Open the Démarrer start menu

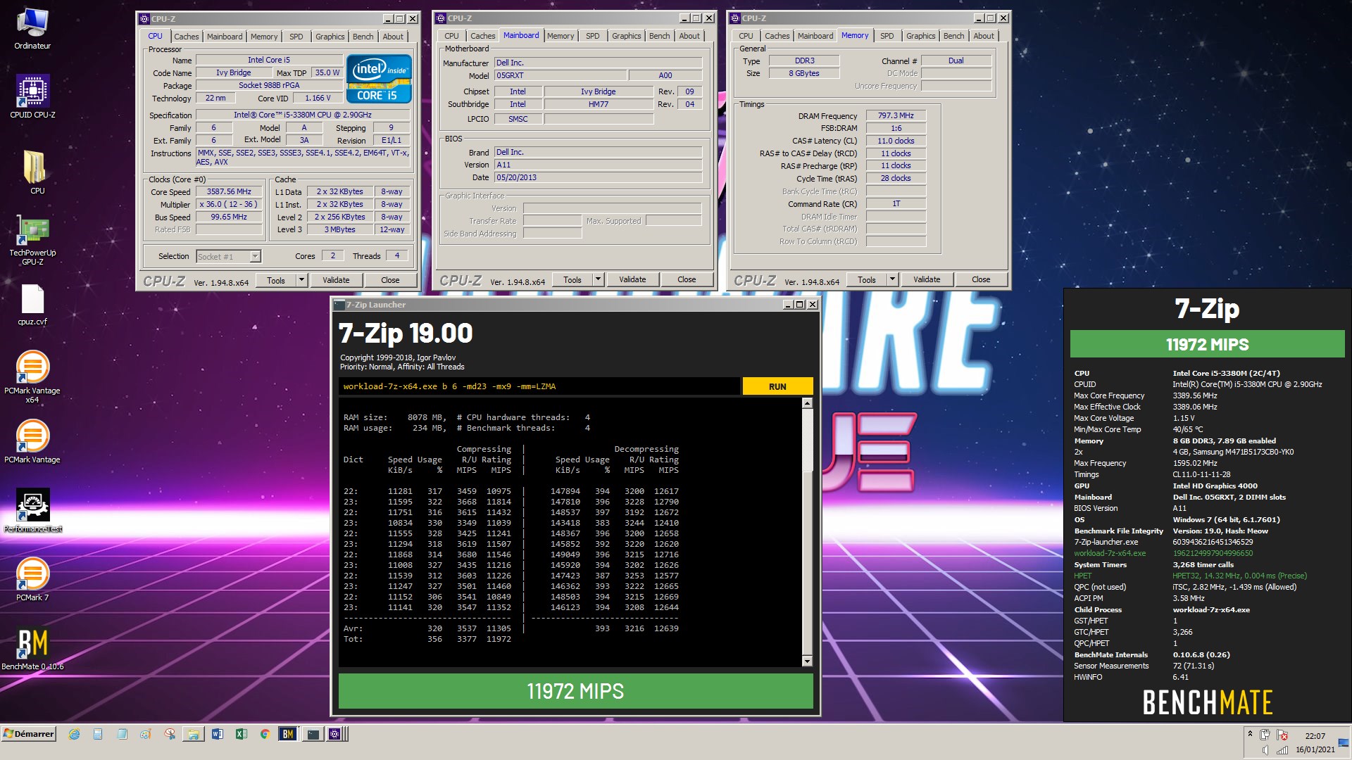[29, 734]
